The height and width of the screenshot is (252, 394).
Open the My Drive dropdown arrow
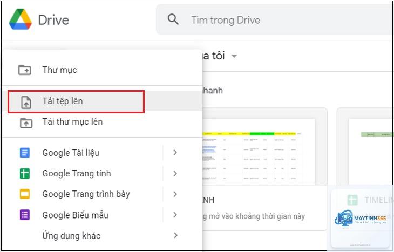[x=234, y=56]
